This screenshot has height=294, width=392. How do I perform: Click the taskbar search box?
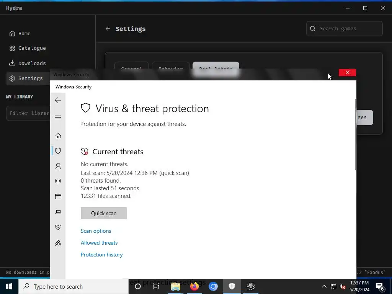73,286
